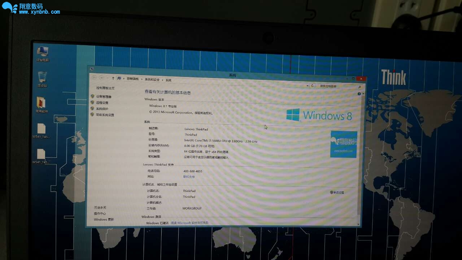462x260 pixels.
Task: Click the 更改设置 link with shield
Action: pyautogui.click(x=338, y=192)
